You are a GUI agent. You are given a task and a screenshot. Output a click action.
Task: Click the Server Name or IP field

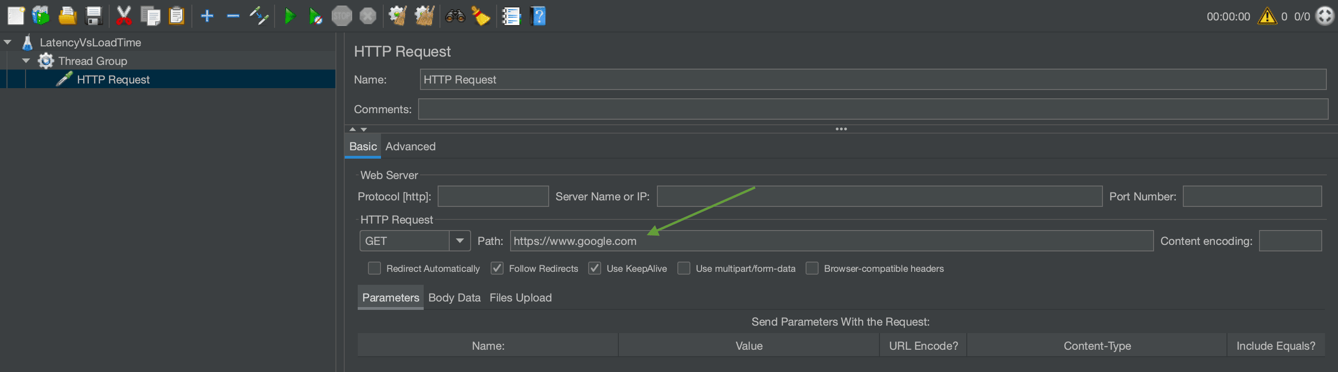coord(879,196)
